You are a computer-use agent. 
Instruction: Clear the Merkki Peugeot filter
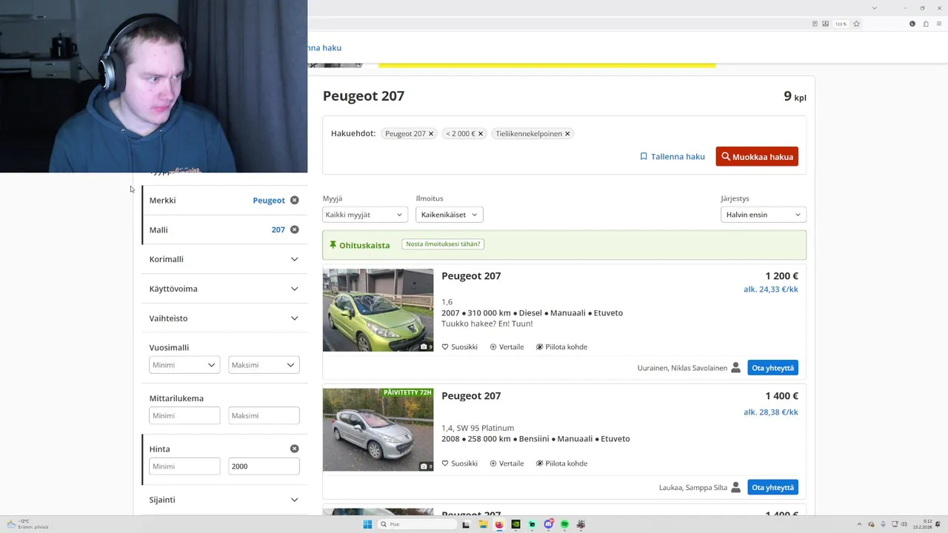click(294, 200)
